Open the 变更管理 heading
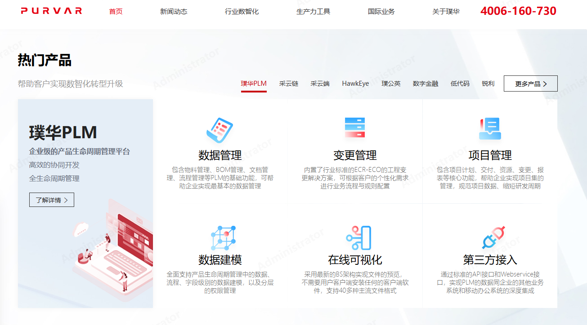Image resolution: width=587 pixels, height=325 pixels. tap(355, 156)
